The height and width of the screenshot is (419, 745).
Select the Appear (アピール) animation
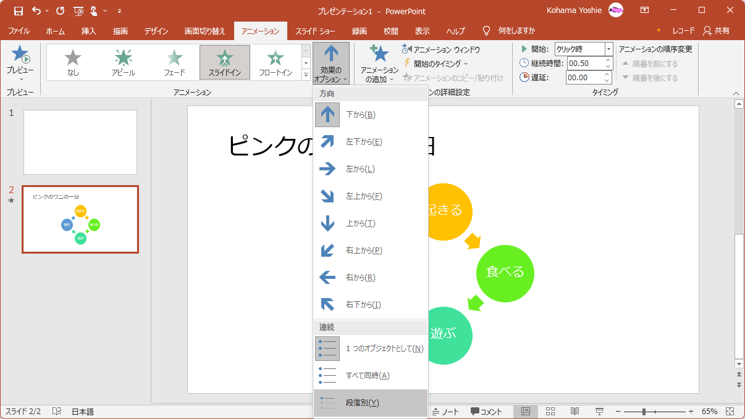tap(124, 62)
